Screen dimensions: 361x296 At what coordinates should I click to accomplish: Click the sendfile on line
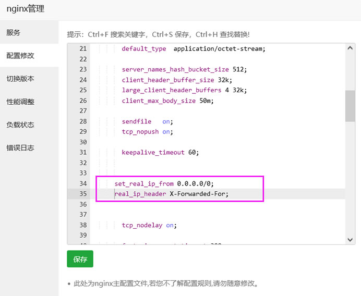coord(147,121)
